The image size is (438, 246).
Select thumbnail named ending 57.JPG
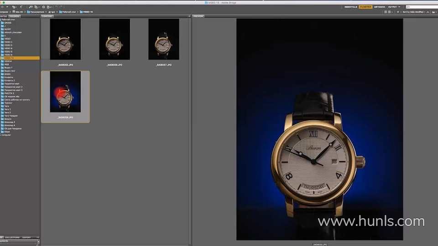point(164,39)
